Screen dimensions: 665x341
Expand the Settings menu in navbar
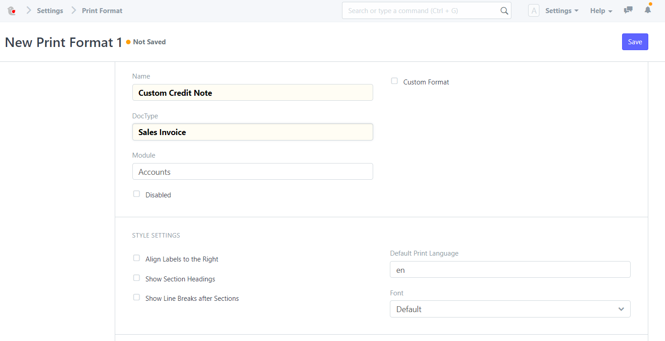562,11
